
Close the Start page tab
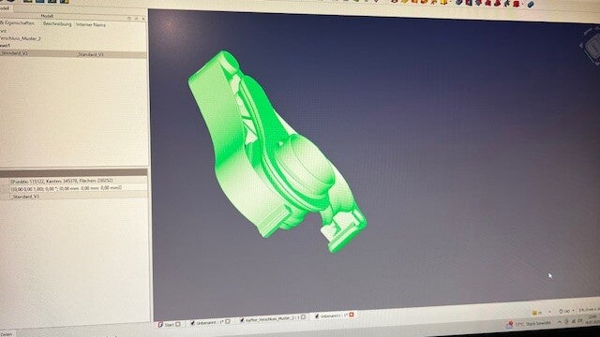[178, 324]
